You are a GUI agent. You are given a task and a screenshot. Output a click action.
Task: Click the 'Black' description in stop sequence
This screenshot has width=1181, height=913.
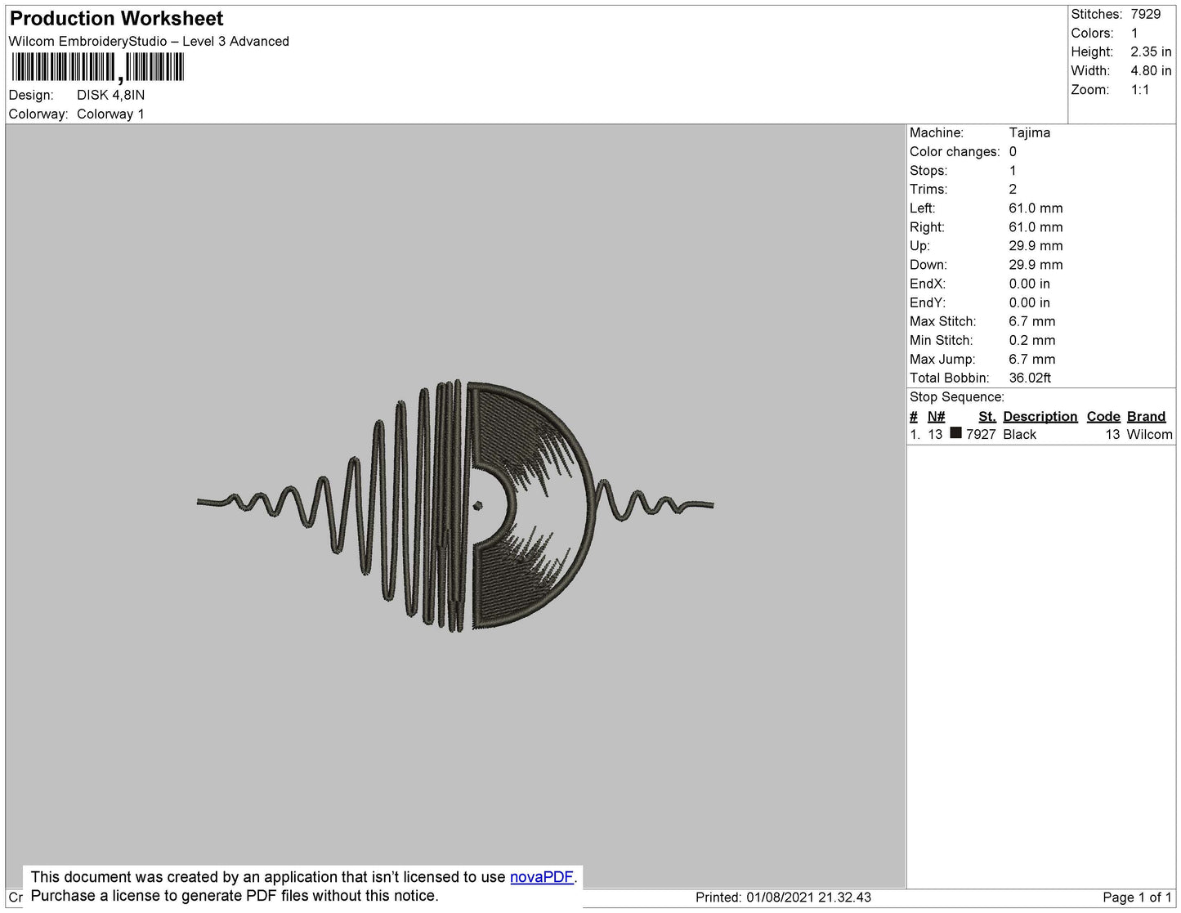pos(1020,434)
